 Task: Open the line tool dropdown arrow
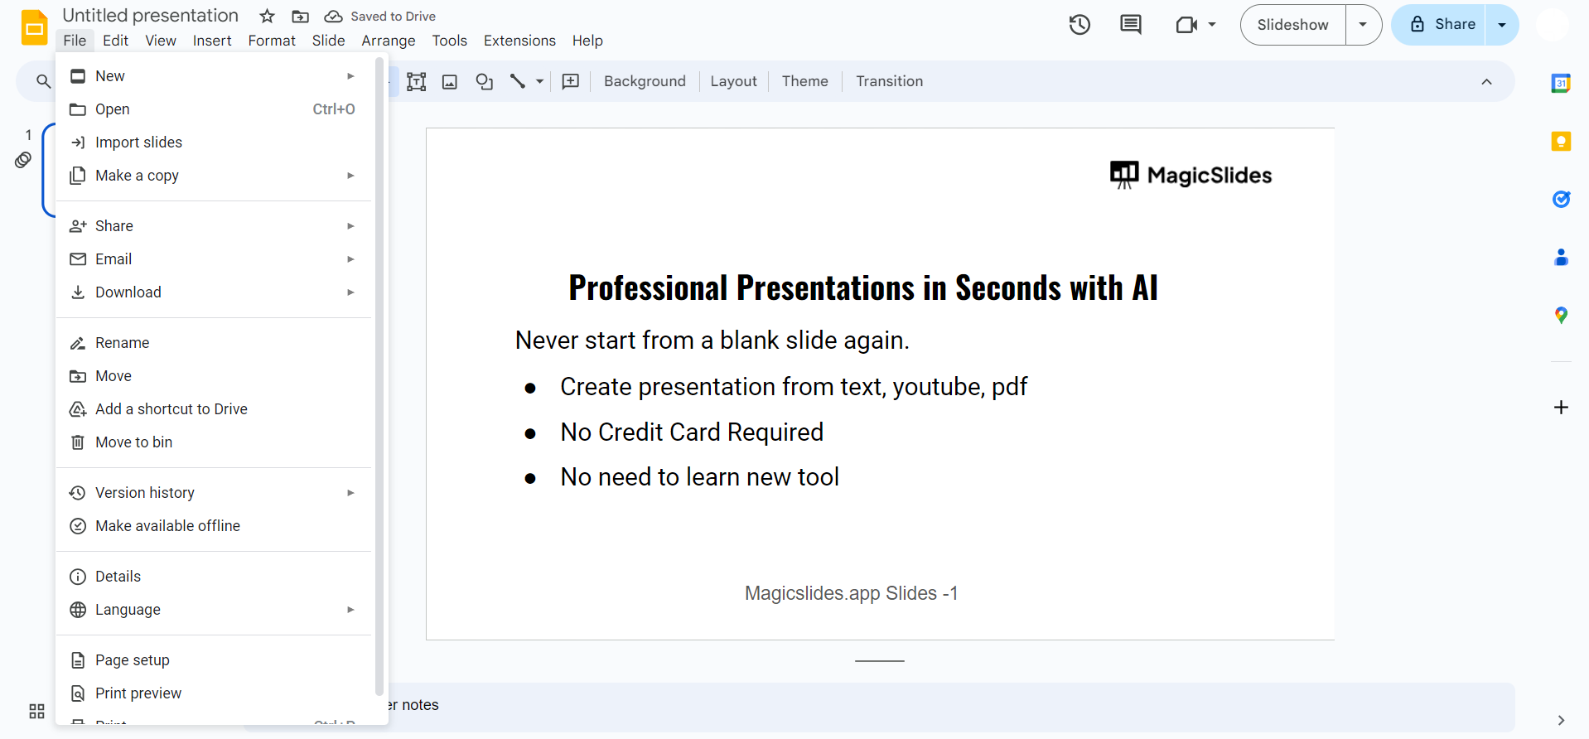point(539,81)
